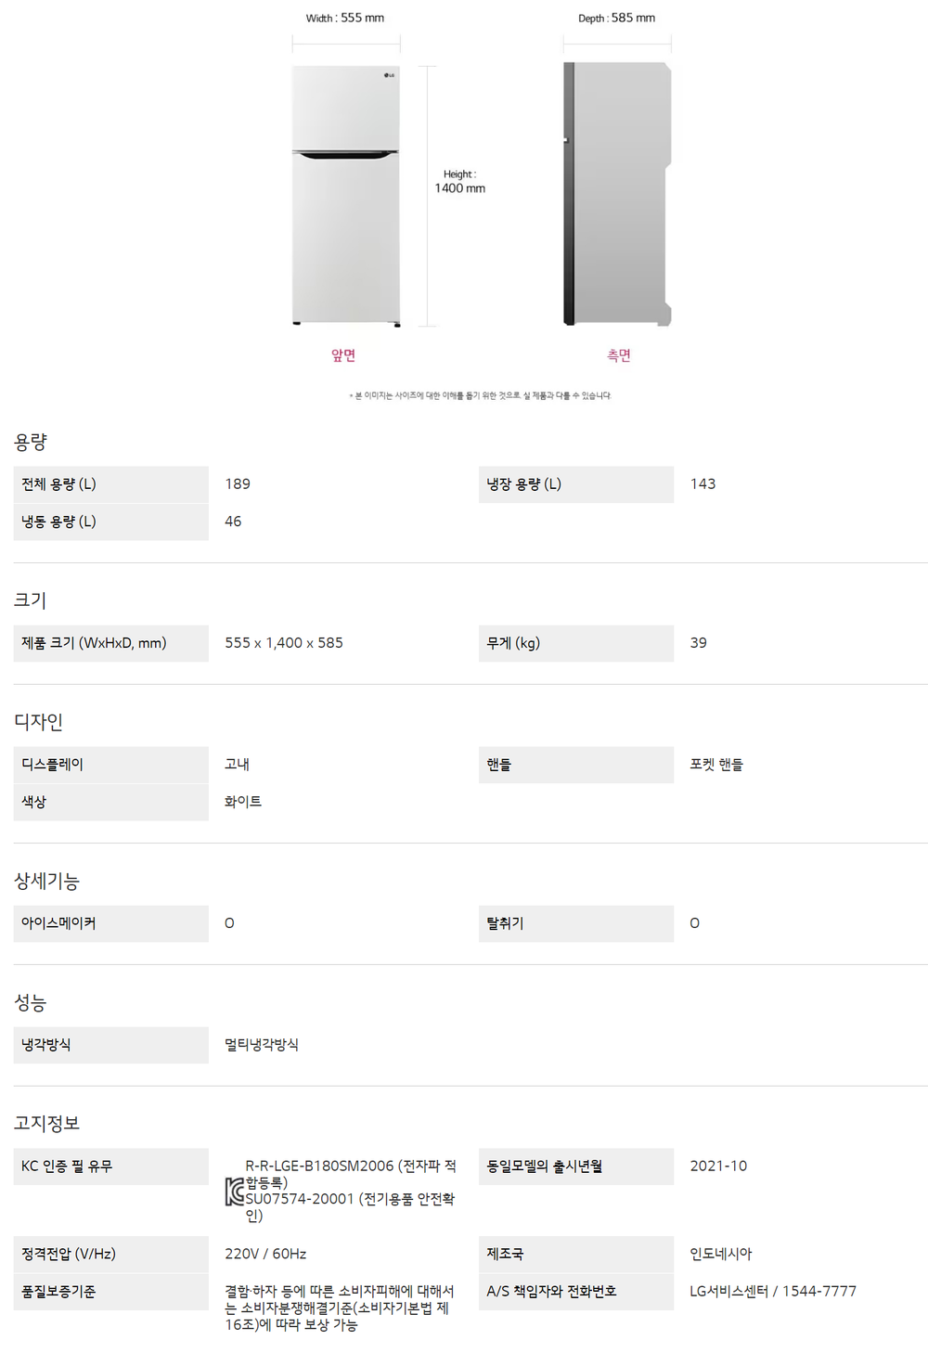Click the 고지정보 section heading
This screenshot has height=1353, width=928.
point(46,1123)
